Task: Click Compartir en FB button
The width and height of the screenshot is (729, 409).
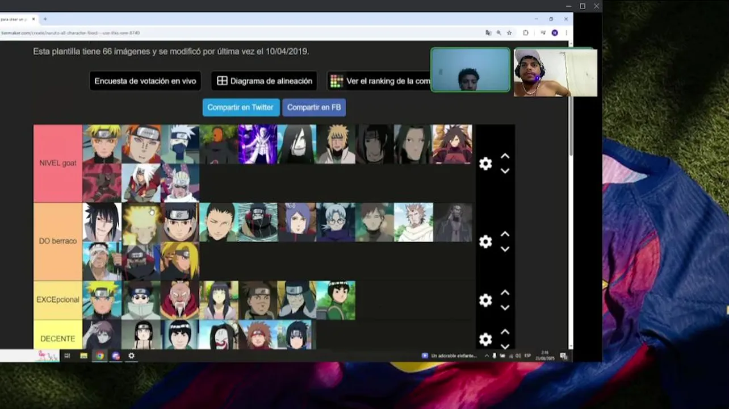Action: (x=314, y=107)
